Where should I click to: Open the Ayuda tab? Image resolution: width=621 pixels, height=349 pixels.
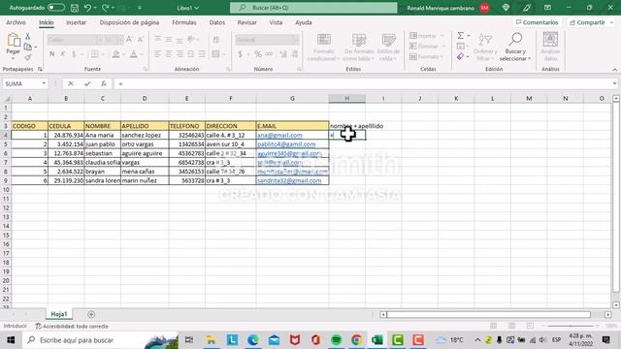(304, 22)
